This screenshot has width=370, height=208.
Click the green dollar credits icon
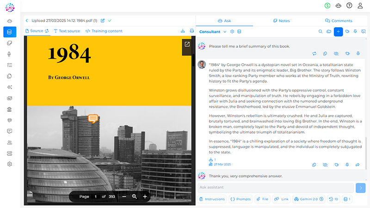click(327, 6)
